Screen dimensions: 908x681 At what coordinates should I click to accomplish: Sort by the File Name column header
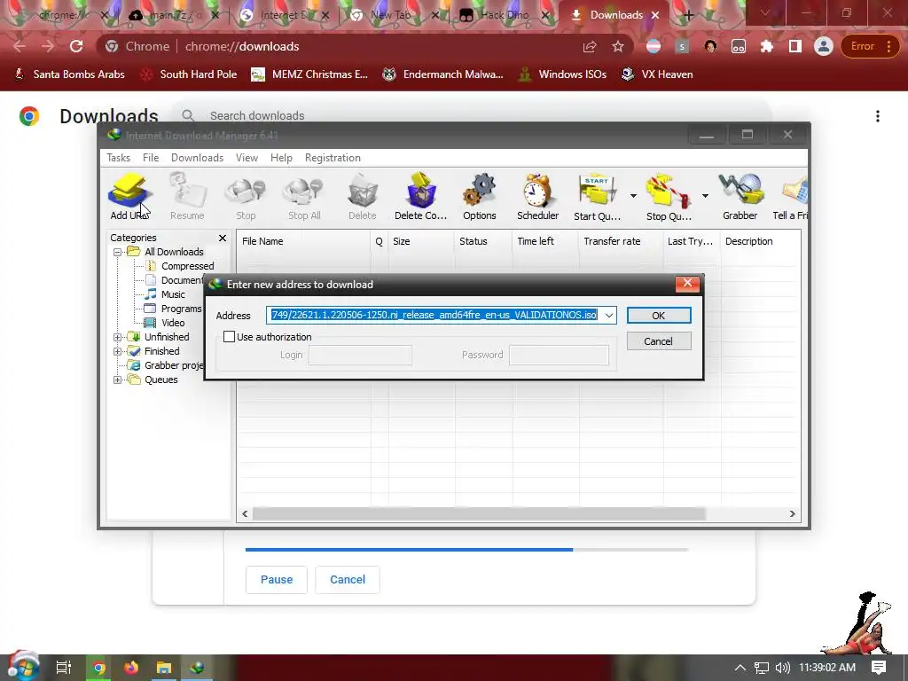pos(303,241)
